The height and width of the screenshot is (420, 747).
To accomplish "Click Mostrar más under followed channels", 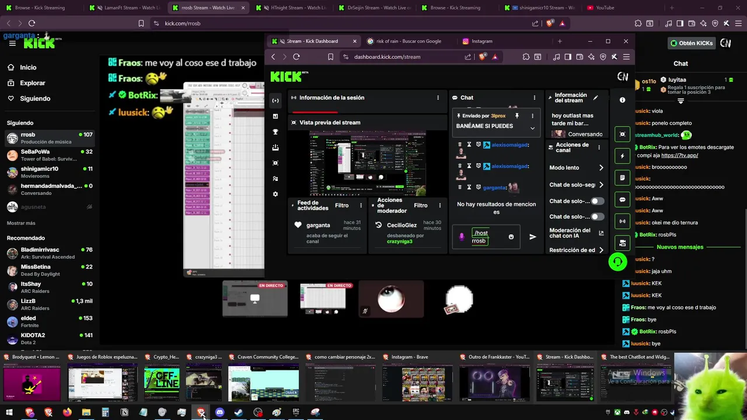I will pyautogui.click(x=21, y=223).
